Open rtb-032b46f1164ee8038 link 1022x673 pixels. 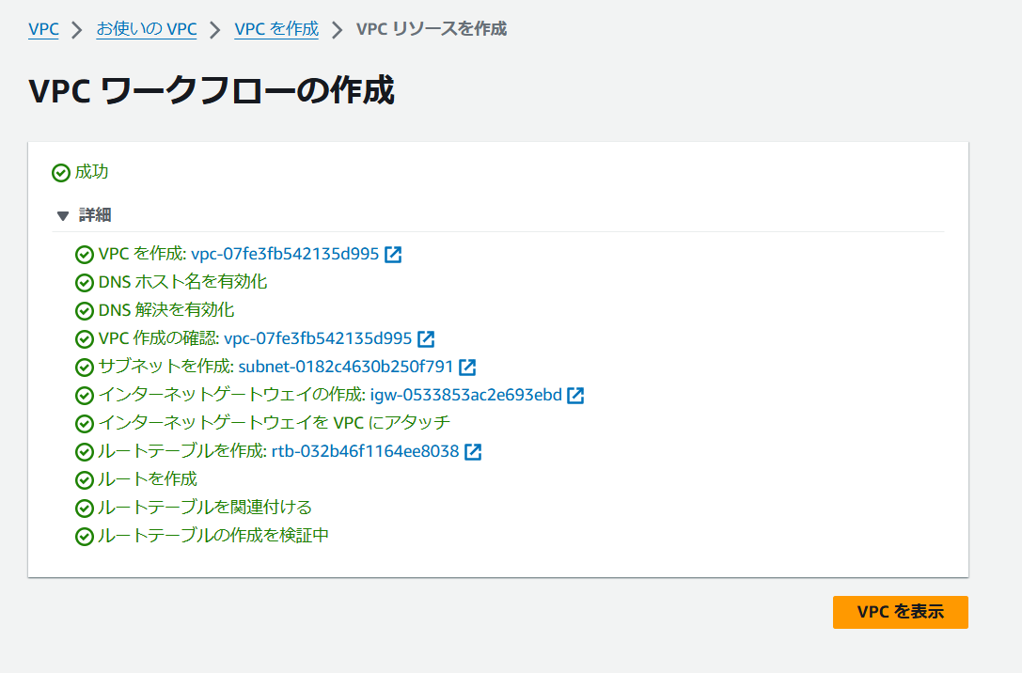pyautogui.click(x=366, y=451)
